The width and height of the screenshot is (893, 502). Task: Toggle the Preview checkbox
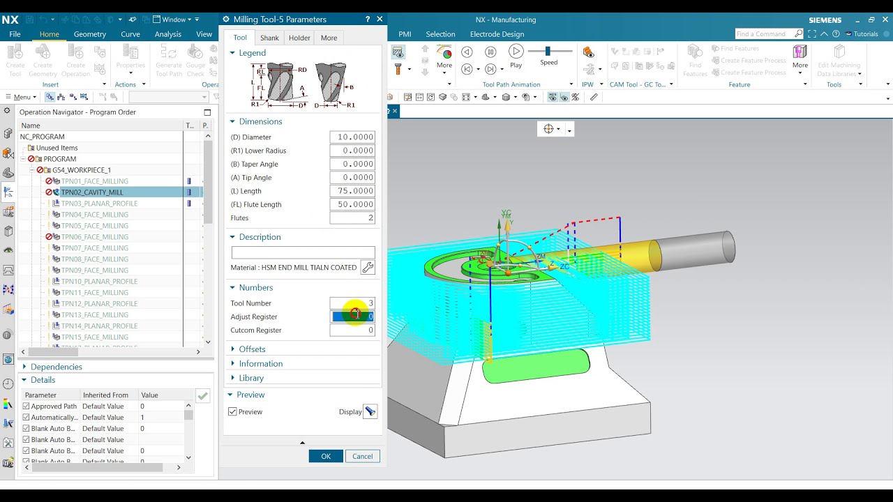pos(233,412)
